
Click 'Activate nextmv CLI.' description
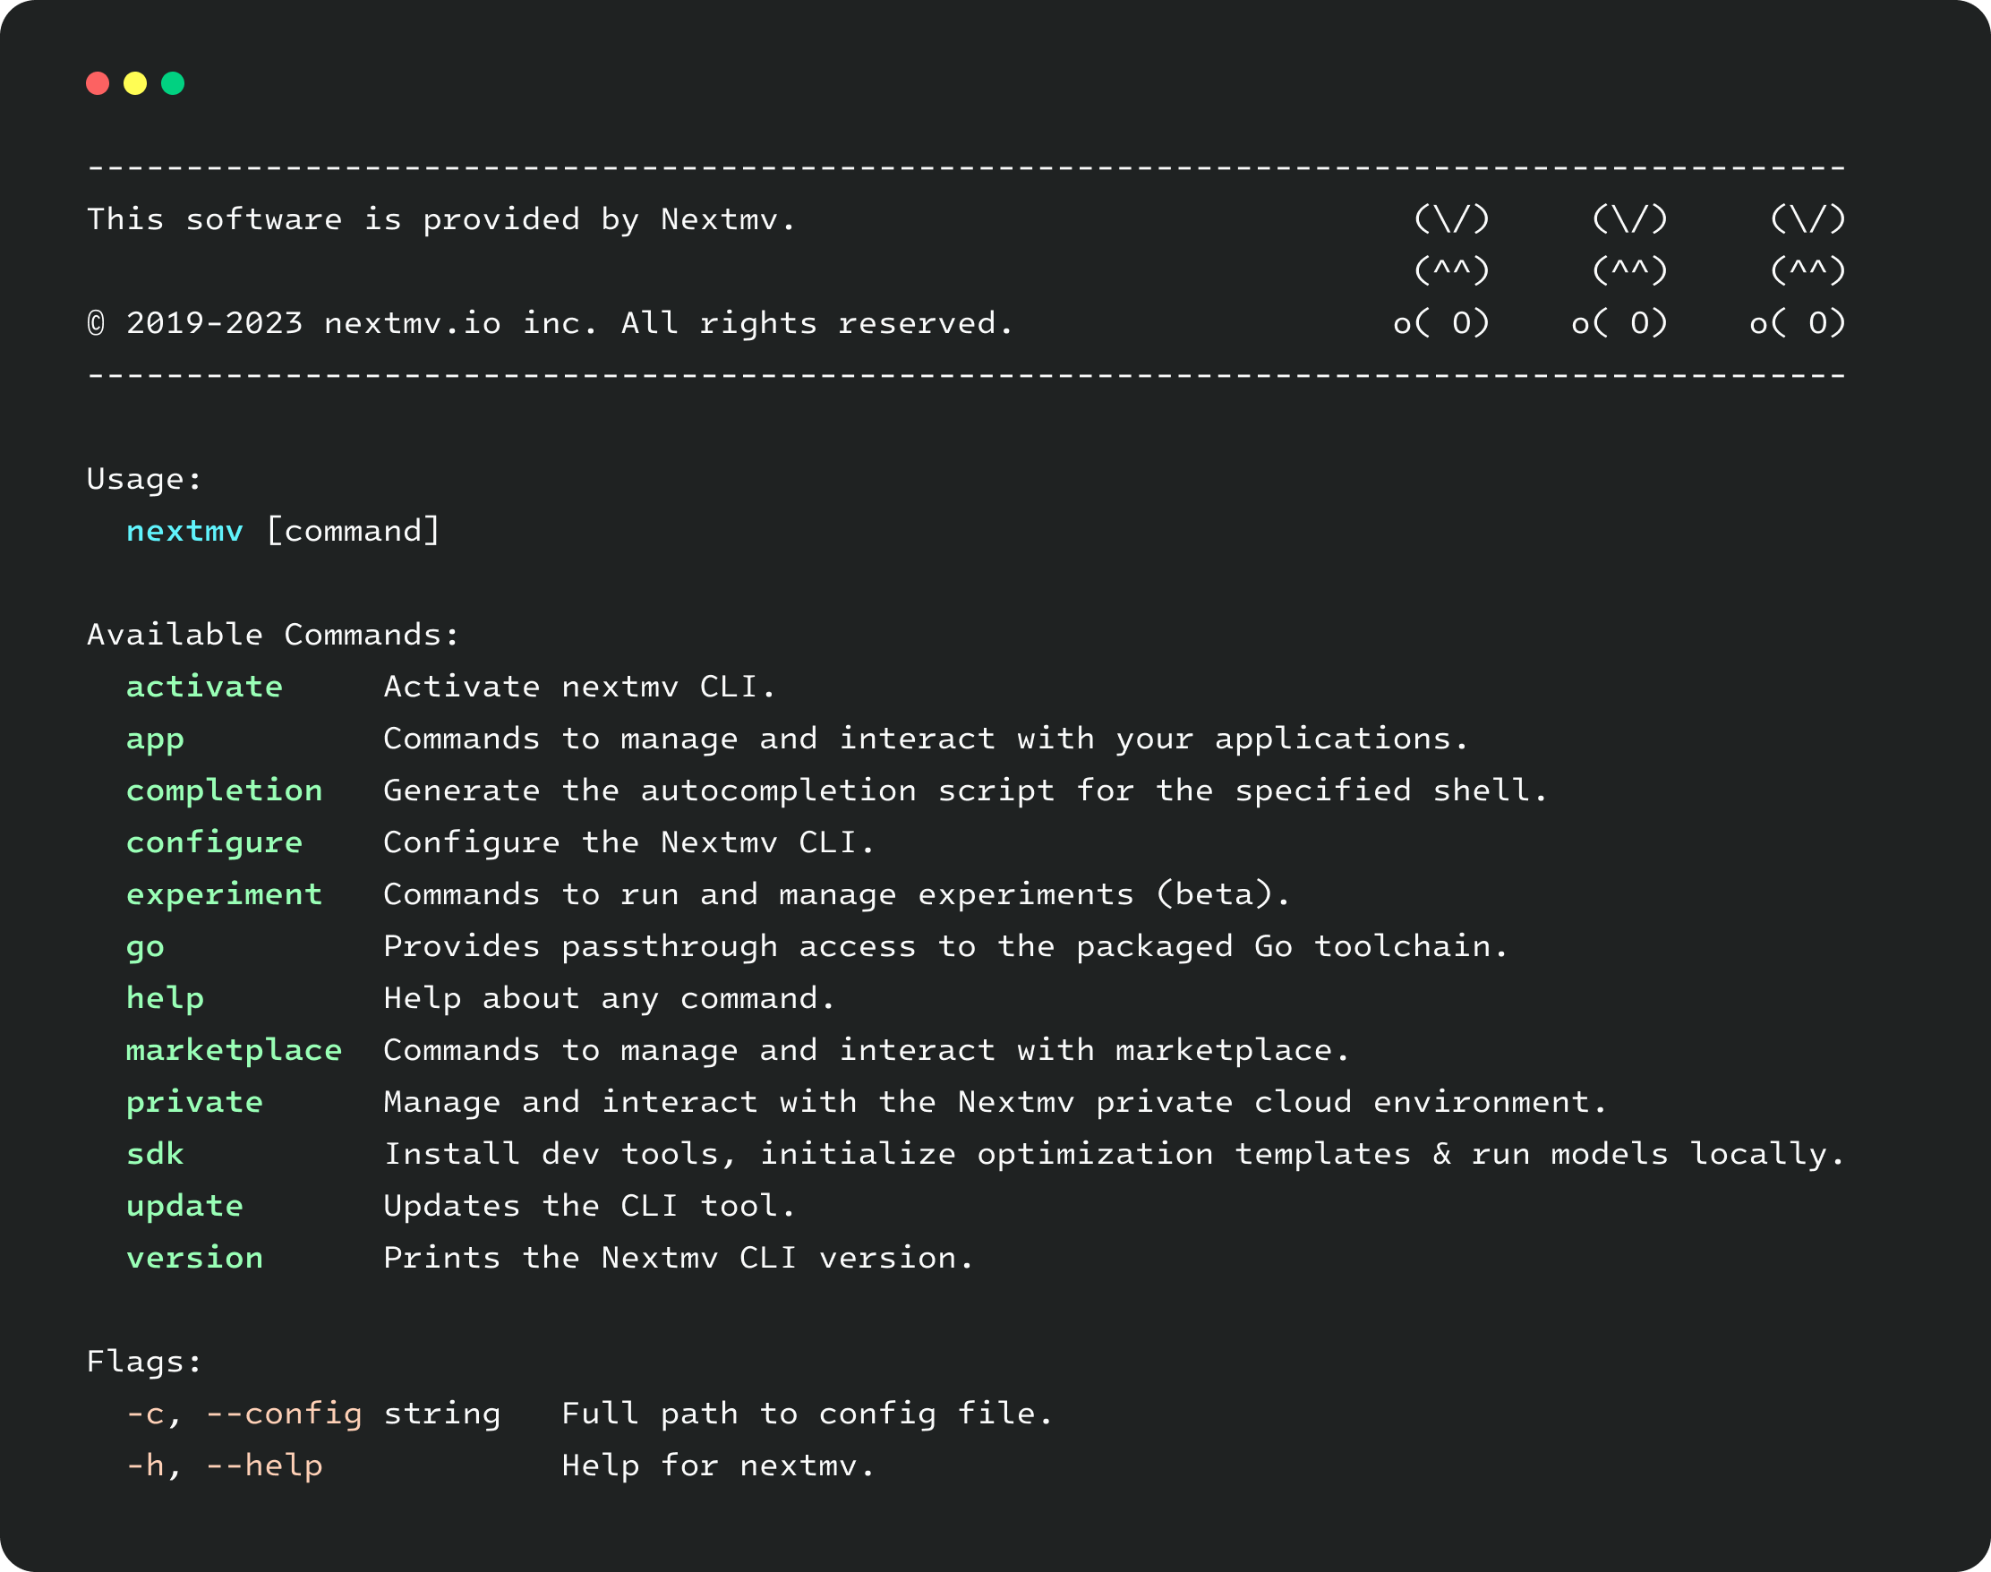580,687
